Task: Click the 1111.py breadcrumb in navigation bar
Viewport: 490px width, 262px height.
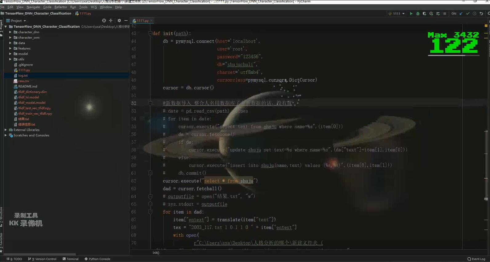Action: click(83, 14)
